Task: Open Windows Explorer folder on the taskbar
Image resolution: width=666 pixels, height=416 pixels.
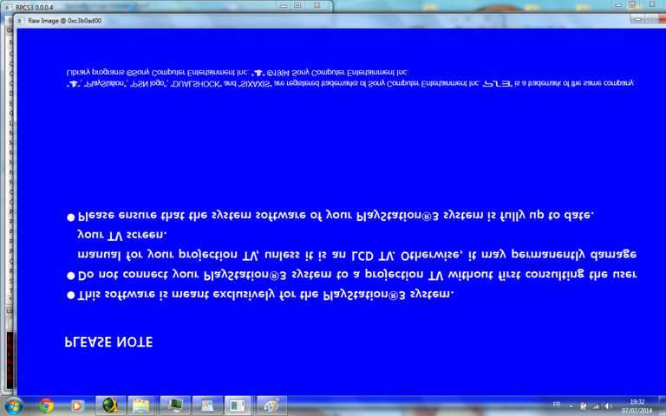Action: click(x=141, y=406)
